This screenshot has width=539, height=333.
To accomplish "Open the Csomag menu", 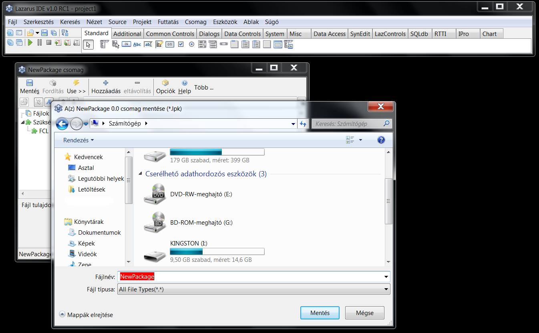I will click(196, 22).
